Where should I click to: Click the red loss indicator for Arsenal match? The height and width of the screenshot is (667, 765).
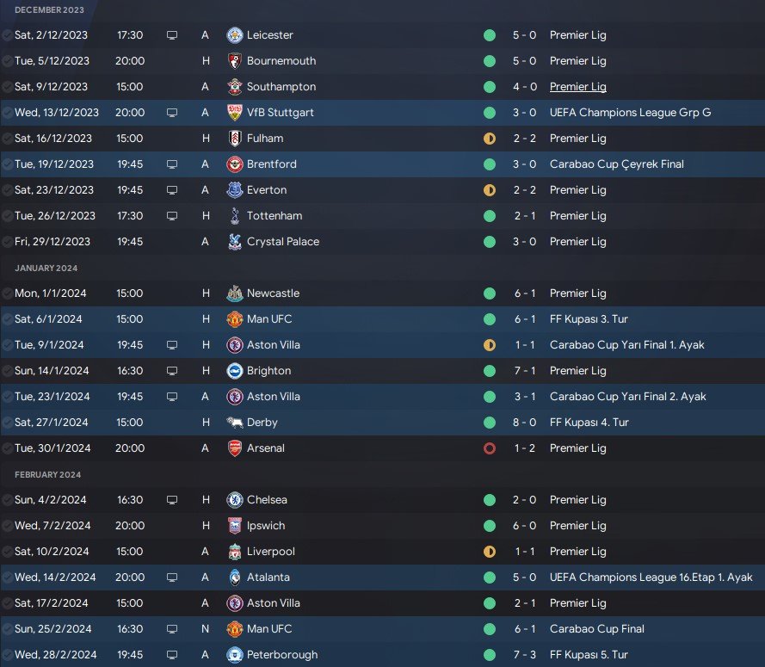[x=490, y=448]
